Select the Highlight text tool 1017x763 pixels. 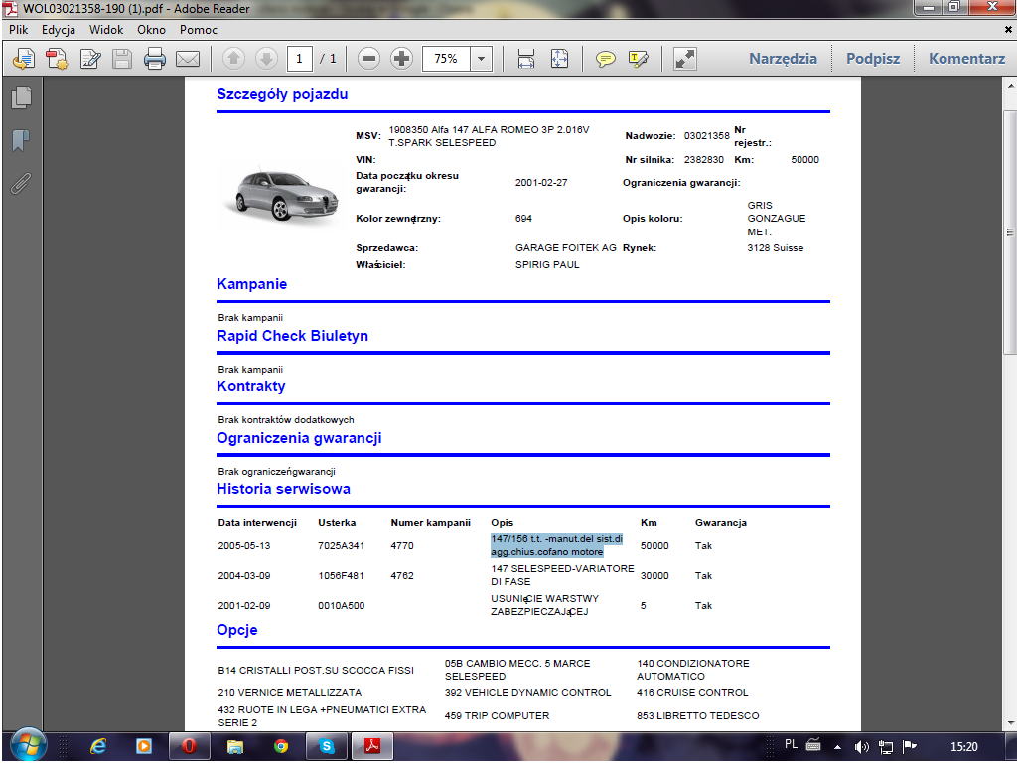(638, 59)
